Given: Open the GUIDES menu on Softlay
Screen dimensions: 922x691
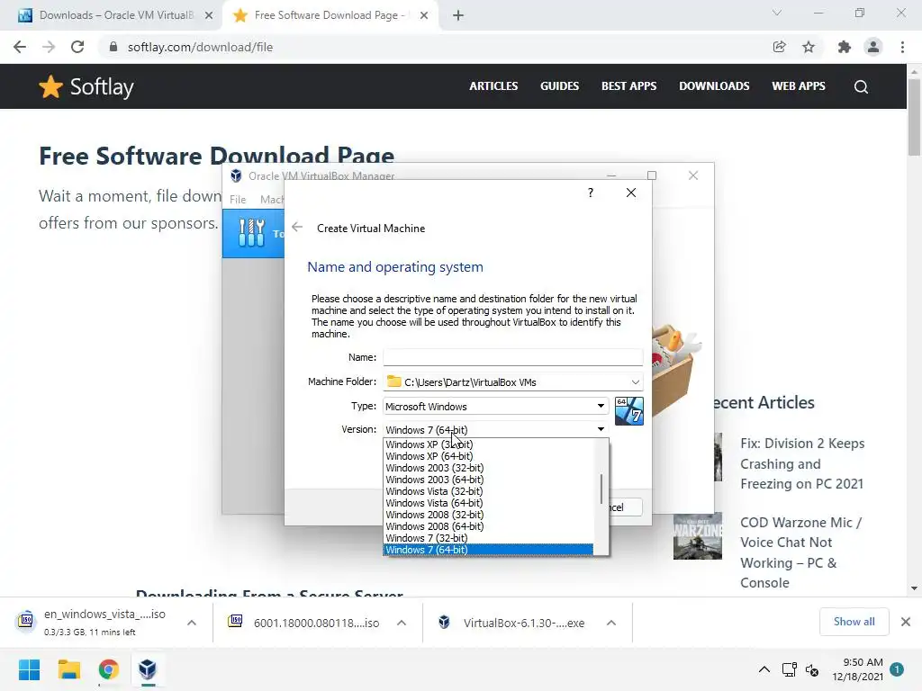Looking at the screenshot, I should coord(559,85).
